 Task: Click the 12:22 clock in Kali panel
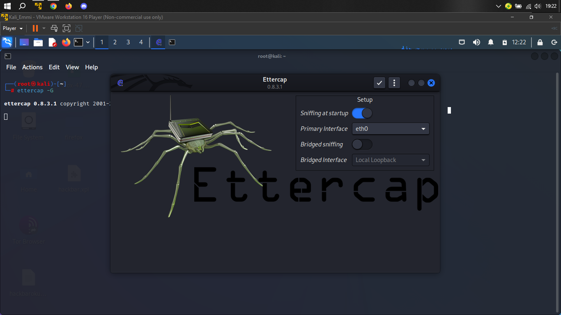click(519, 42)
